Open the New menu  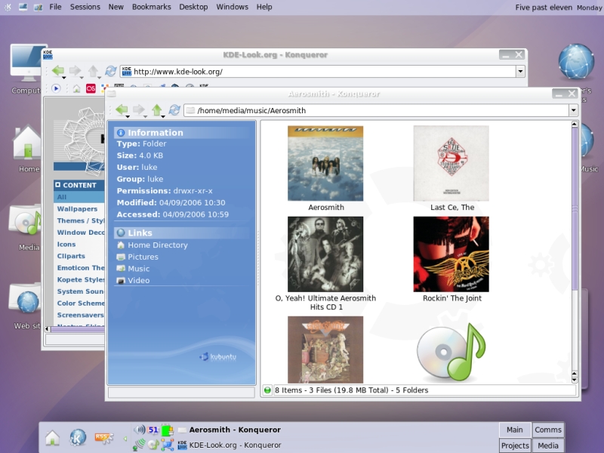click(x=116, y=7)
